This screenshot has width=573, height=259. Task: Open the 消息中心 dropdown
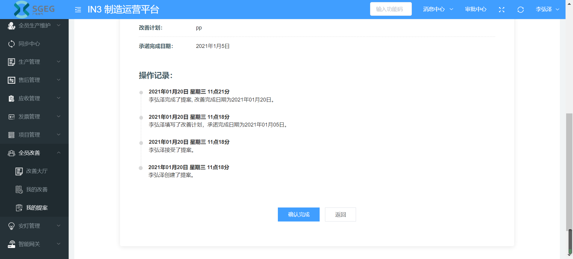pyautogui.click(x=438, y=9)
